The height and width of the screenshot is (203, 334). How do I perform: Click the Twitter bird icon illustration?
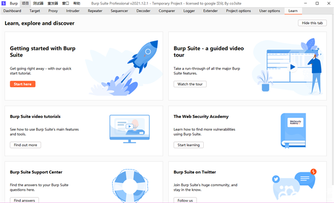[276, 179]
